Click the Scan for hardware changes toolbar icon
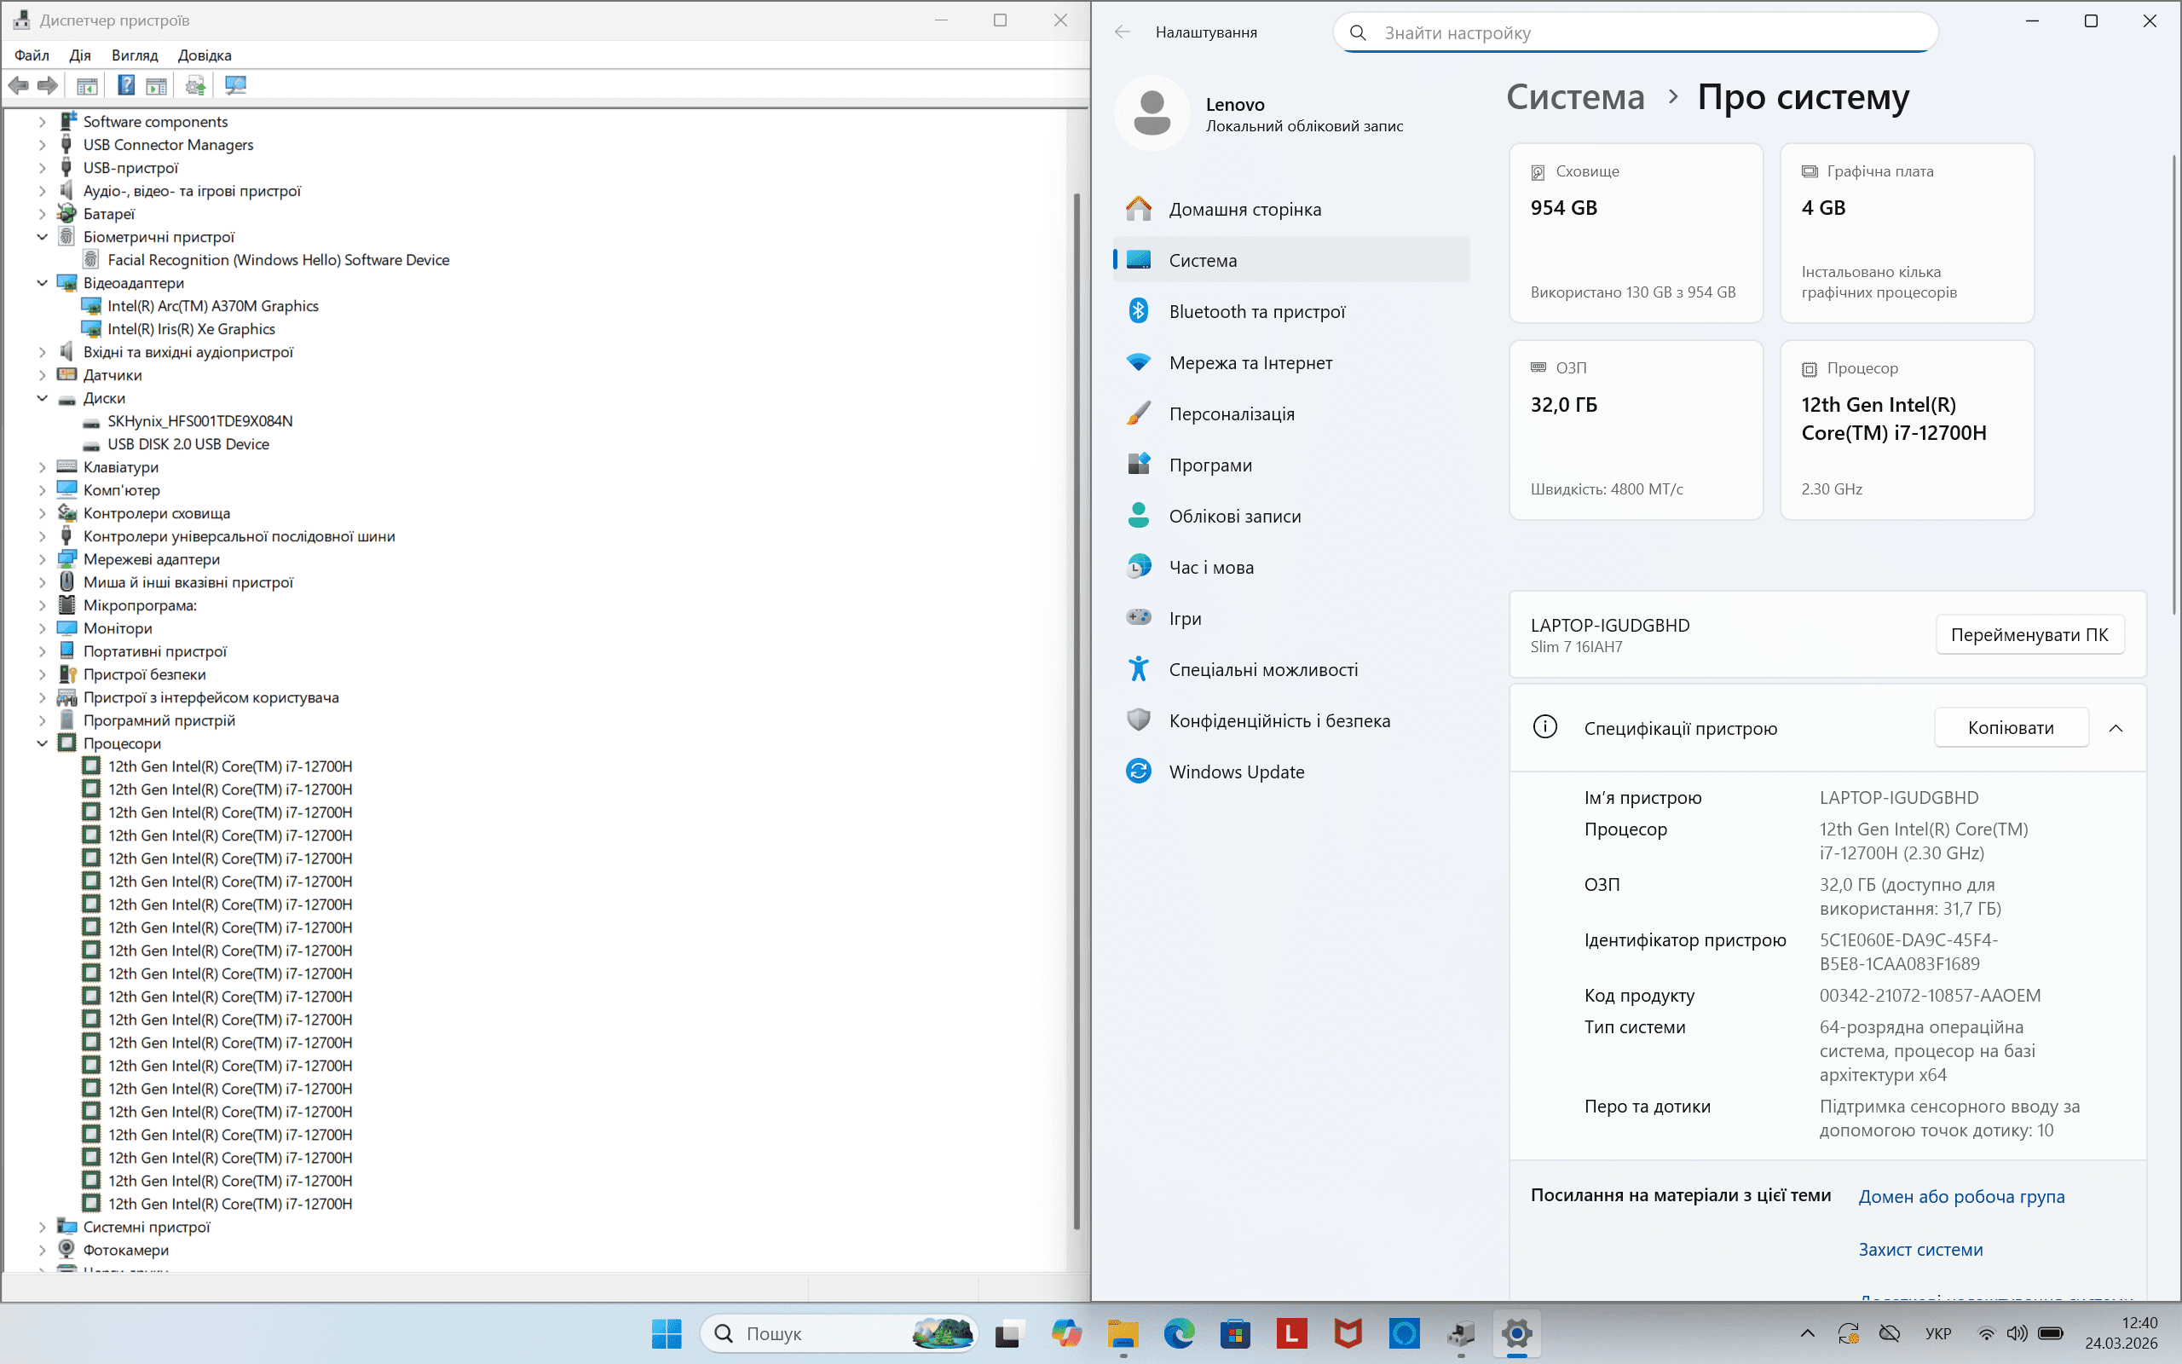This screenshot has width=2182, height=1364. tap(235, 86)
